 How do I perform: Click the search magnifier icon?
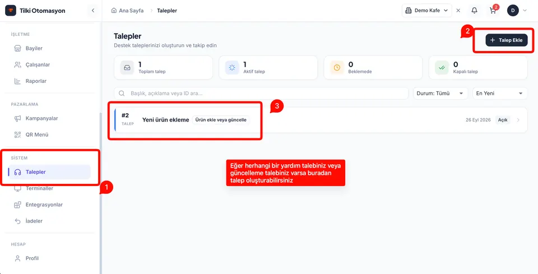coord(122,93)
